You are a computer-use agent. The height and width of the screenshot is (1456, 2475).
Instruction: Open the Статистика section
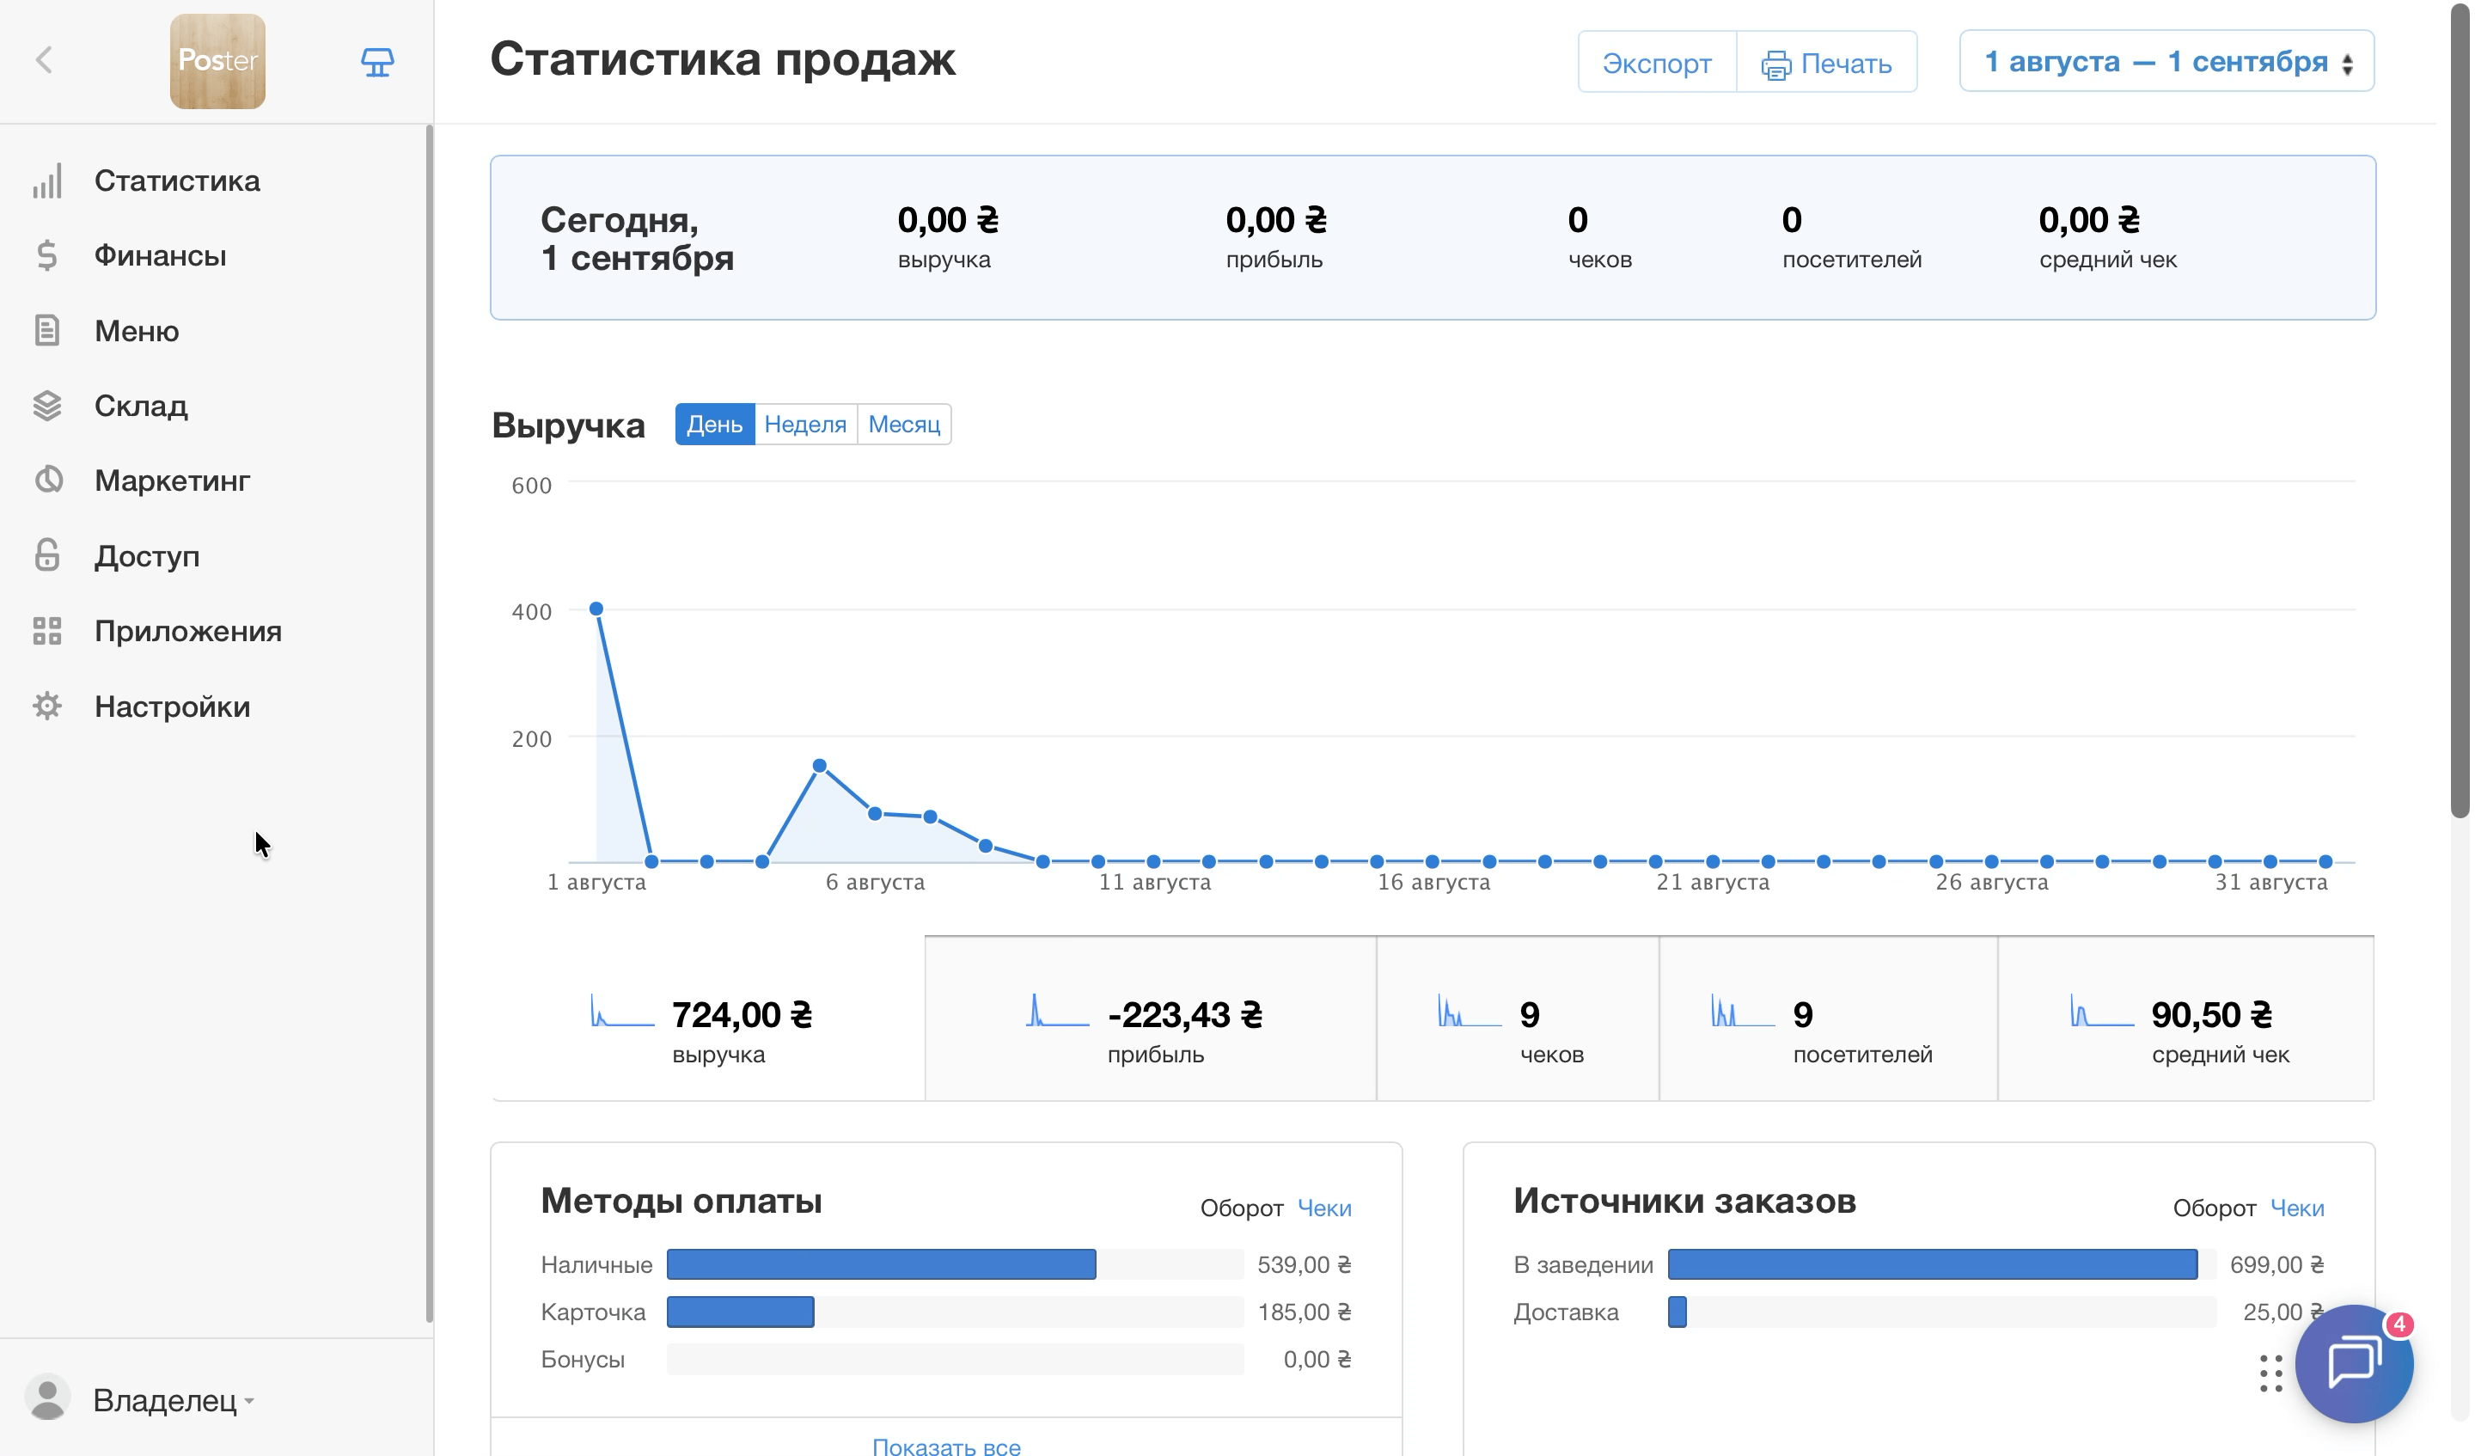(x=177, y=180)
